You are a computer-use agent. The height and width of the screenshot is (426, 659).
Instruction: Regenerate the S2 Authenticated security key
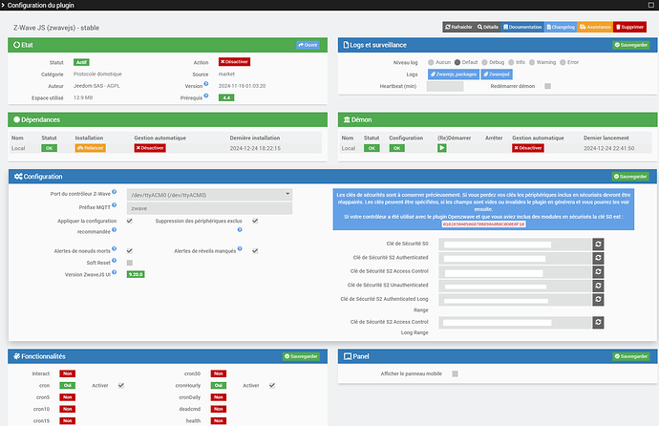598,258
